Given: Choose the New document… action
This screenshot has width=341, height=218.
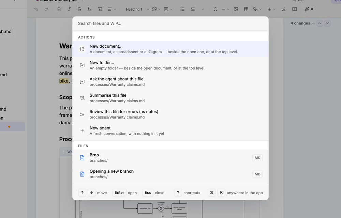Looking at the screenshot, I should [170, 49].
